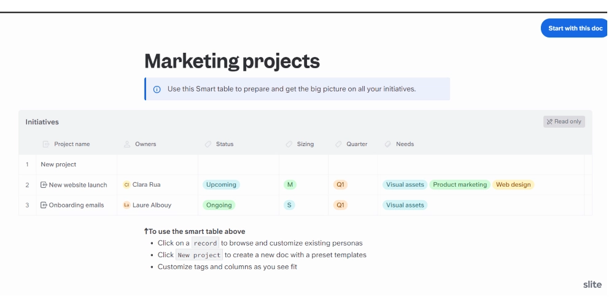Click the Start with this doc button

[x=575, y=28]
